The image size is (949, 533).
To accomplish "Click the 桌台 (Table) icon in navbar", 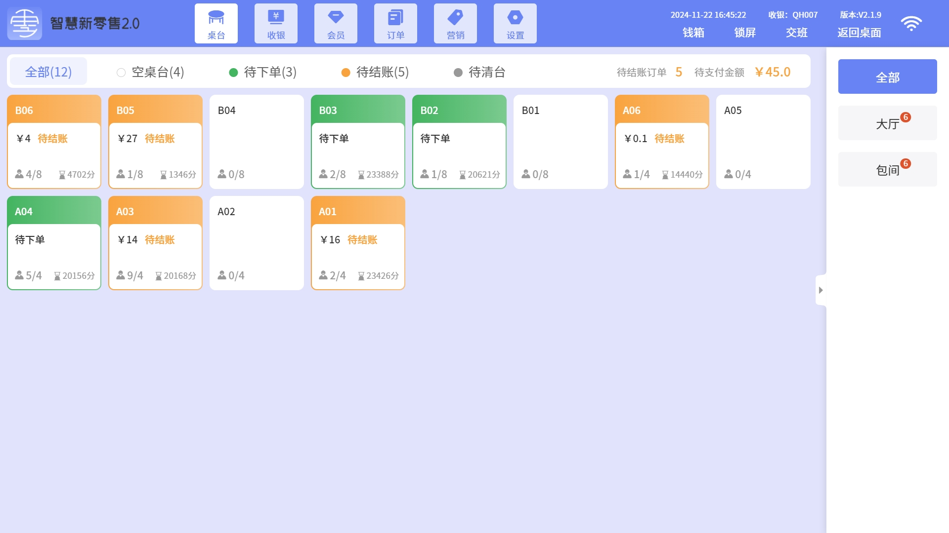I will click(217, 23).
